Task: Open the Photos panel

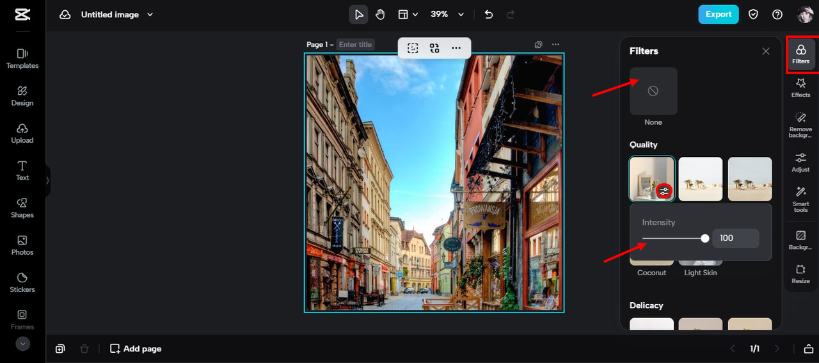Action: tap(22, 245)
